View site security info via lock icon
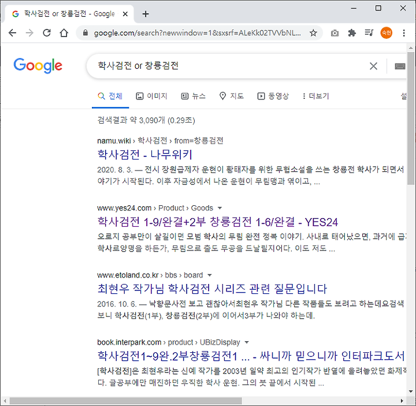Screen dimensions: 416x406 tap(85, 32)
